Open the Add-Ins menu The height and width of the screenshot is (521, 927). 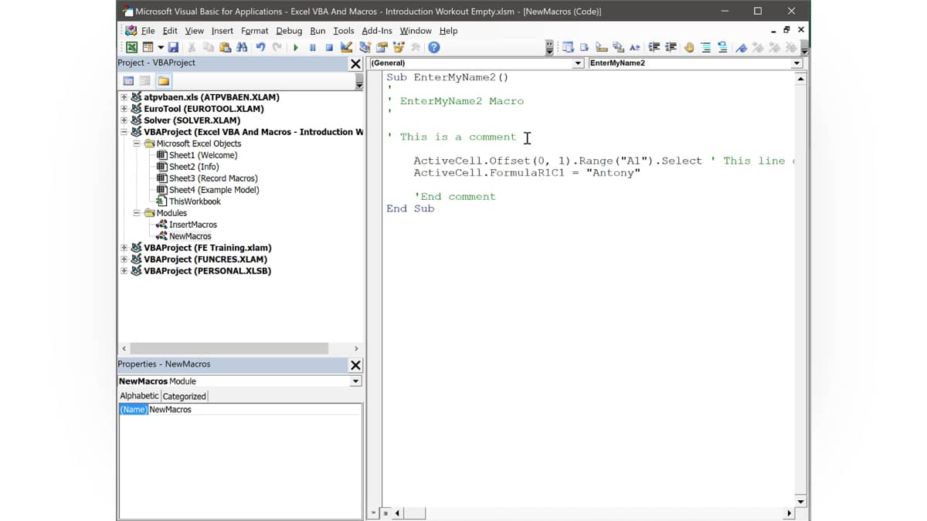tap(377, 31)
